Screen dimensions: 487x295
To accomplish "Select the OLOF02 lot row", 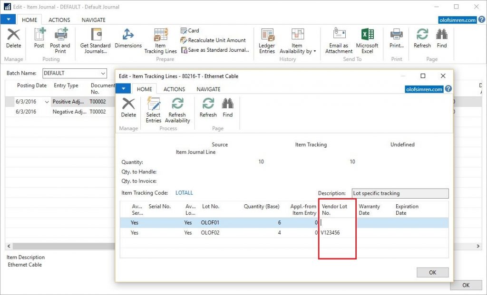I will (x=210, y=233).
